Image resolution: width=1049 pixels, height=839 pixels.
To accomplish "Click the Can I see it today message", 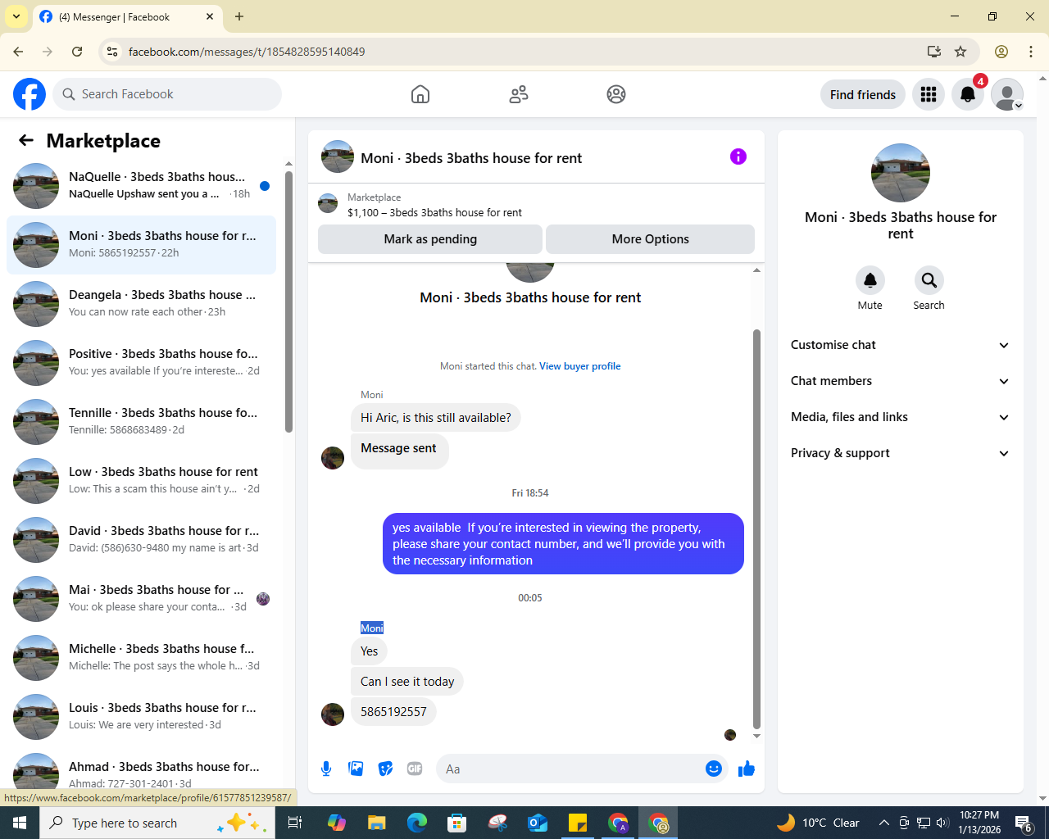I will pos(407,682).
